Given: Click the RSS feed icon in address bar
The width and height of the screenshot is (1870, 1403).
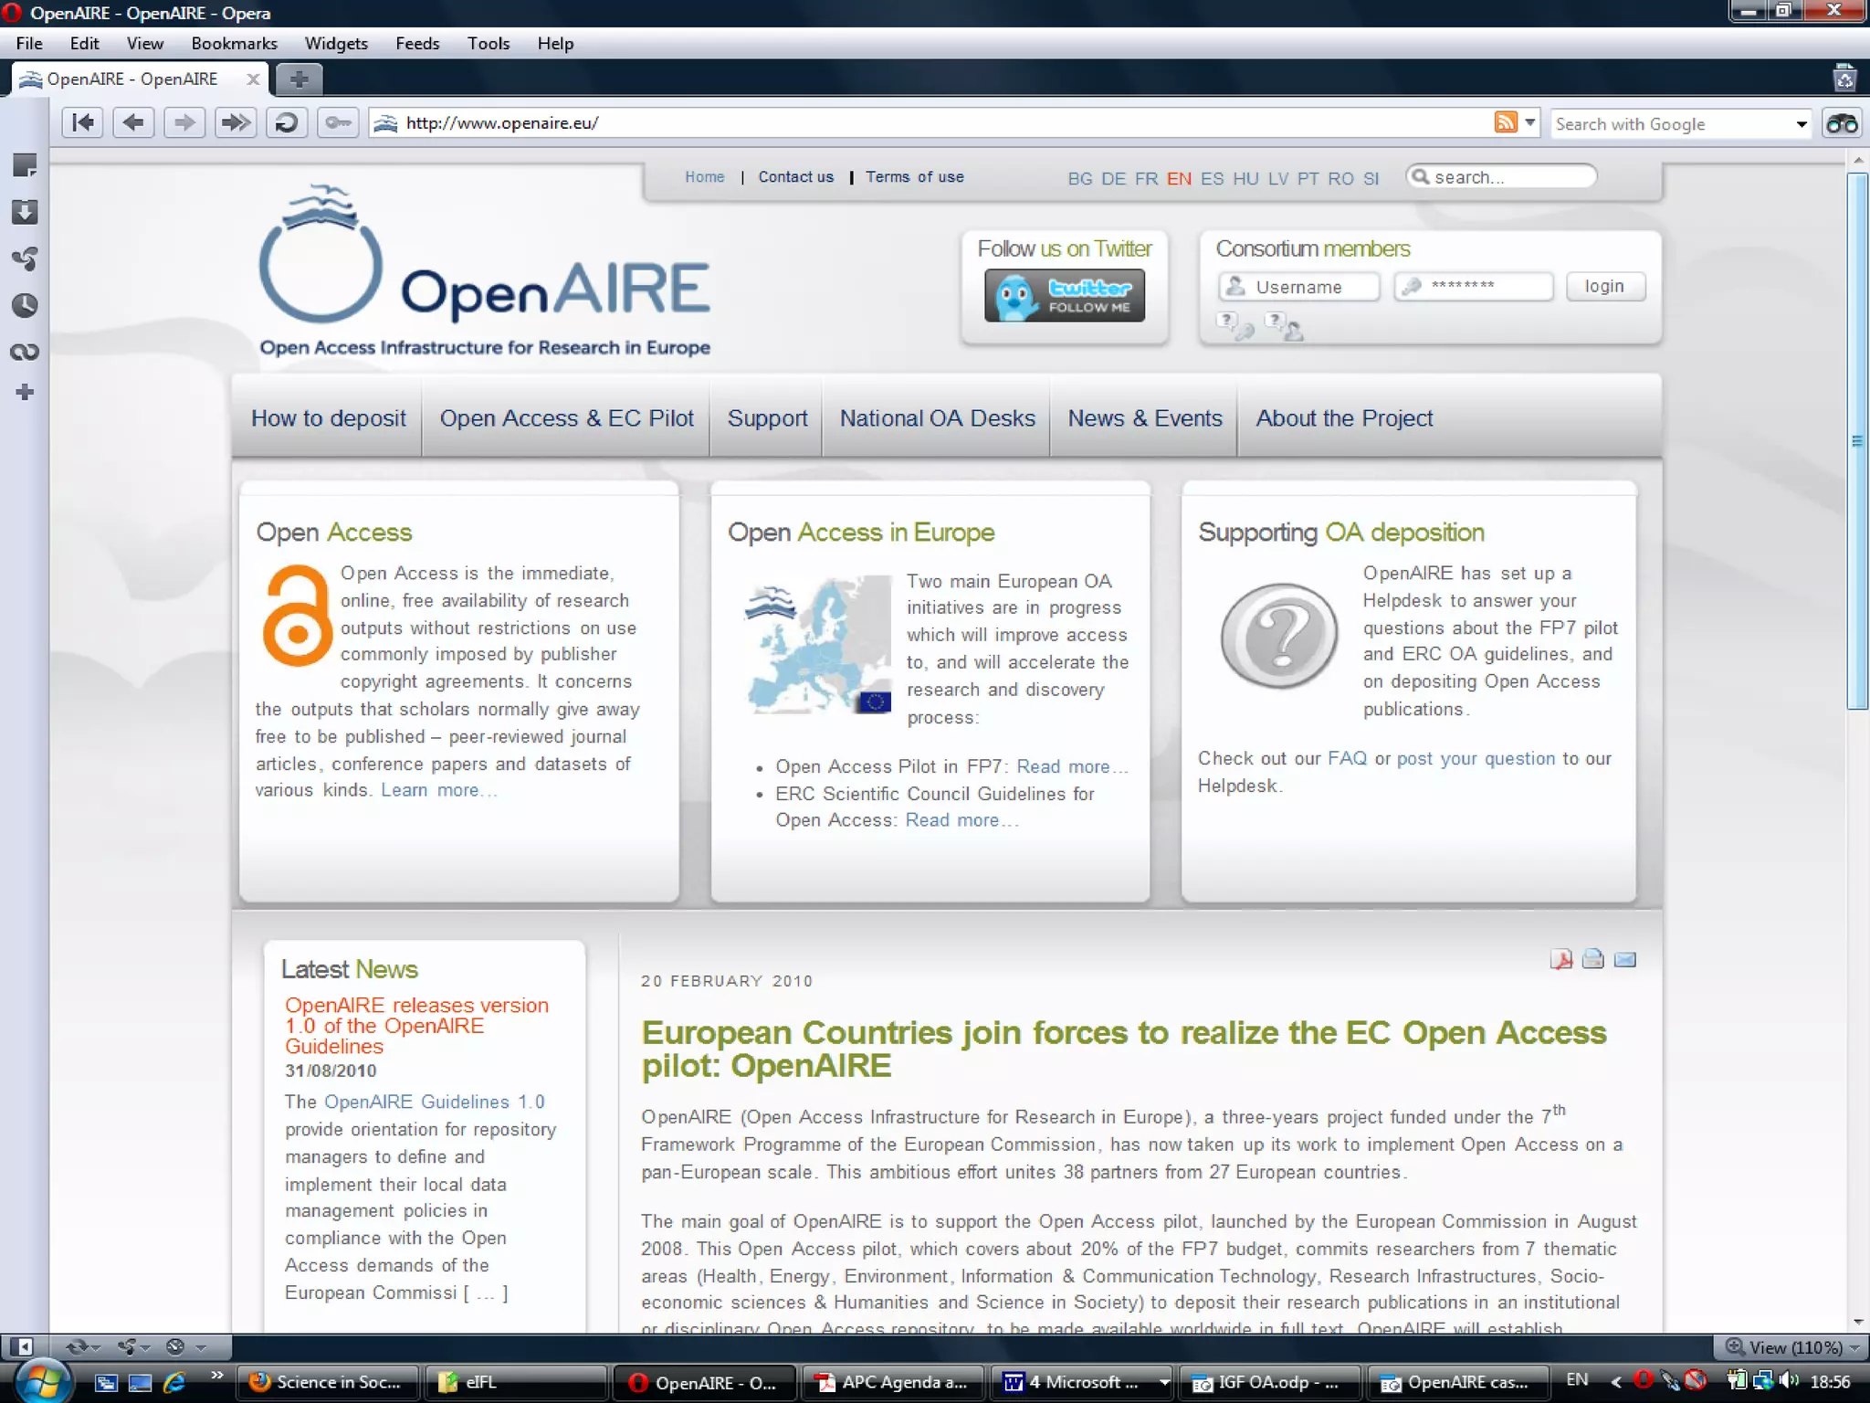Looking at the screenshot, I should tap(1505, 122).
